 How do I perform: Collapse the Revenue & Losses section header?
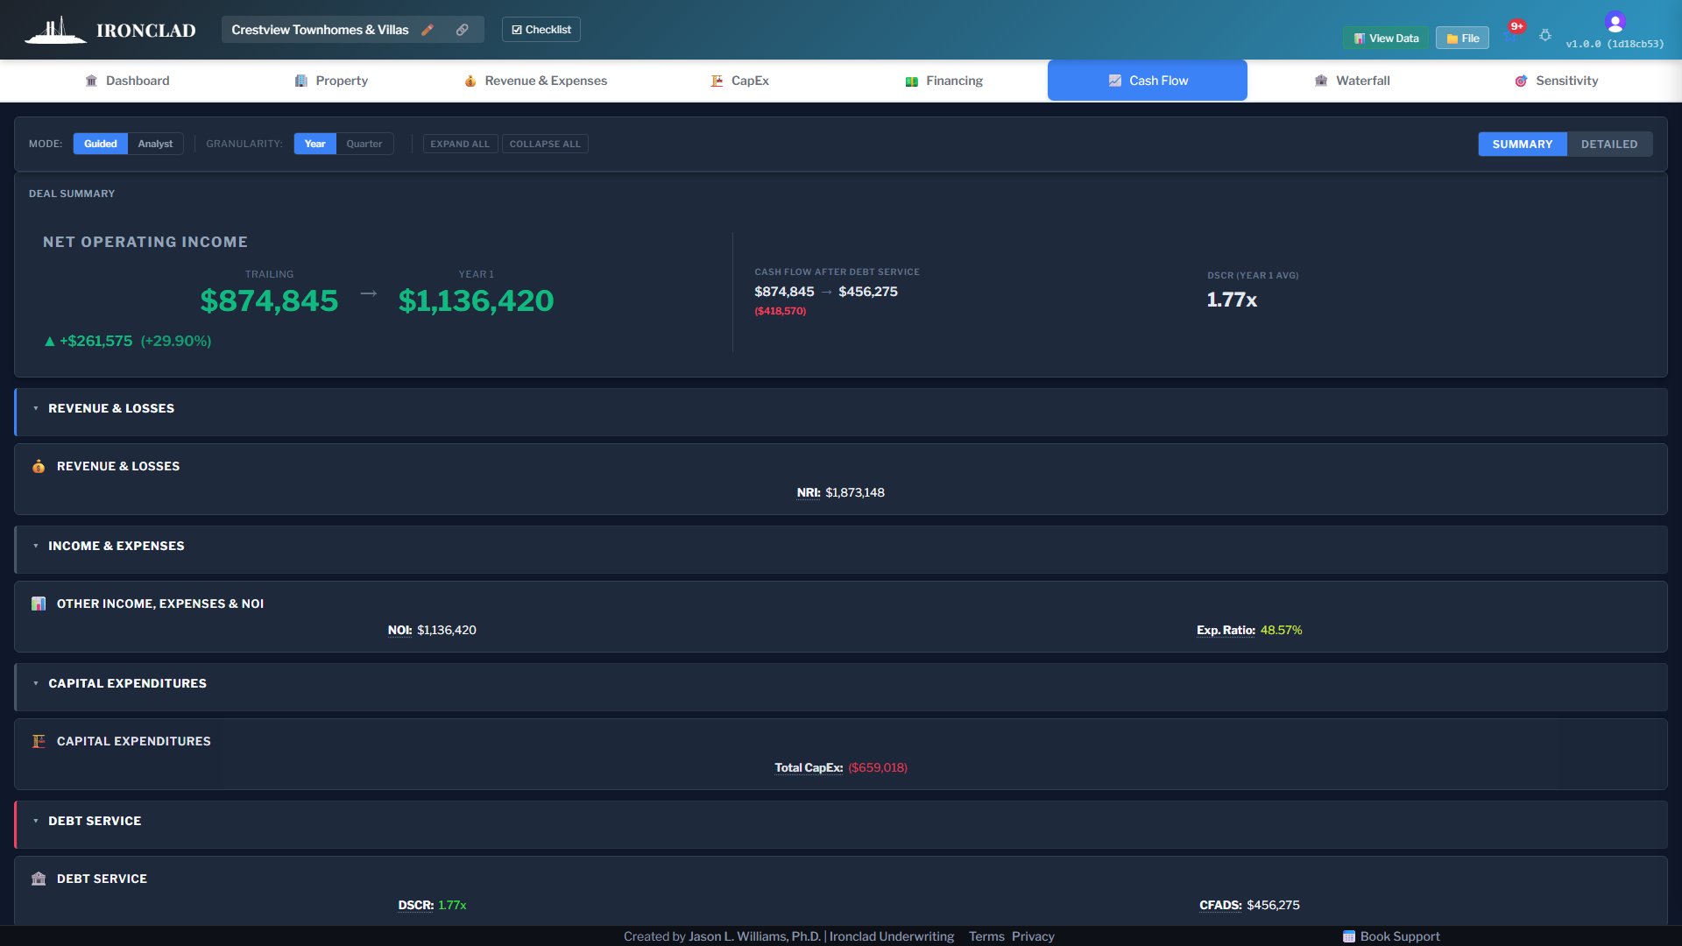pos(841,412)
